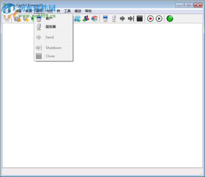This screenshot has height=177, width=205.
Task: Click the Send arrow toolbar icon
Action: click(122, 19)
